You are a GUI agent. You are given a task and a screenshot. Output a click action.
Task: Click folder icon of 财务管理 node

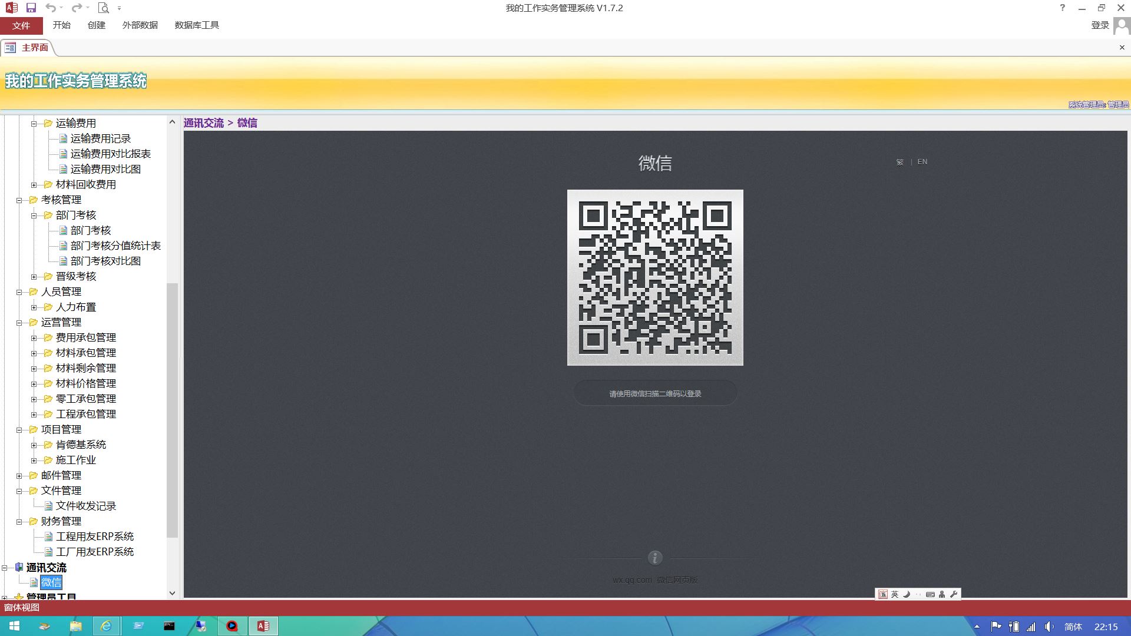click(34, 521)
